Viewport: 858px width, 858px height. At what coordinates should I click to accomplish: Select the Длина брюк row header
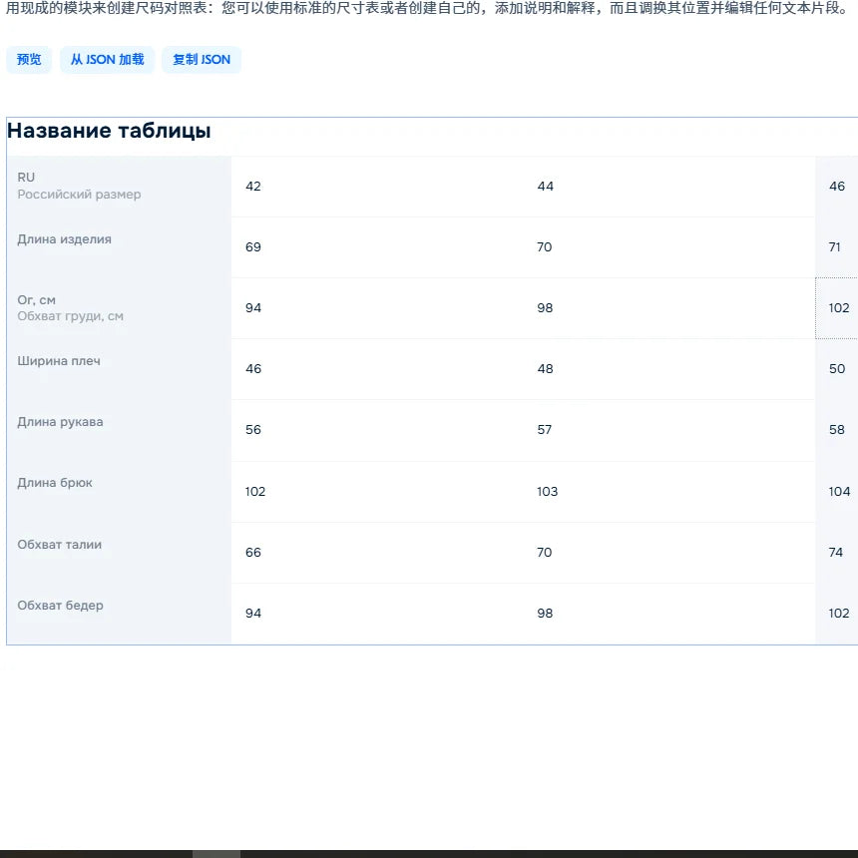pyautogui.click(x=120, y=492)
